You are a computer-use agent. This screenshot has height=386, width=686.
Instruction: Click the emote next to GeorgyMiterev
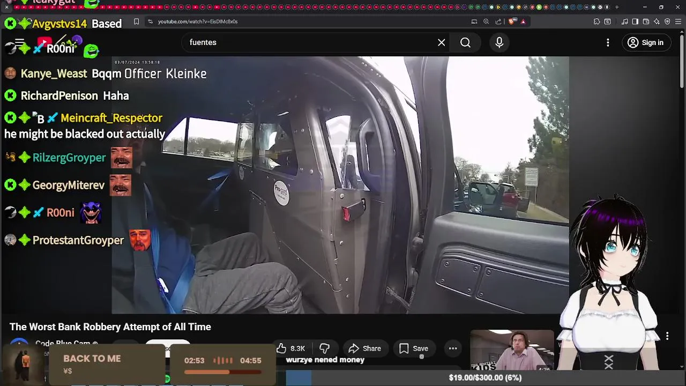pos(120,185)
